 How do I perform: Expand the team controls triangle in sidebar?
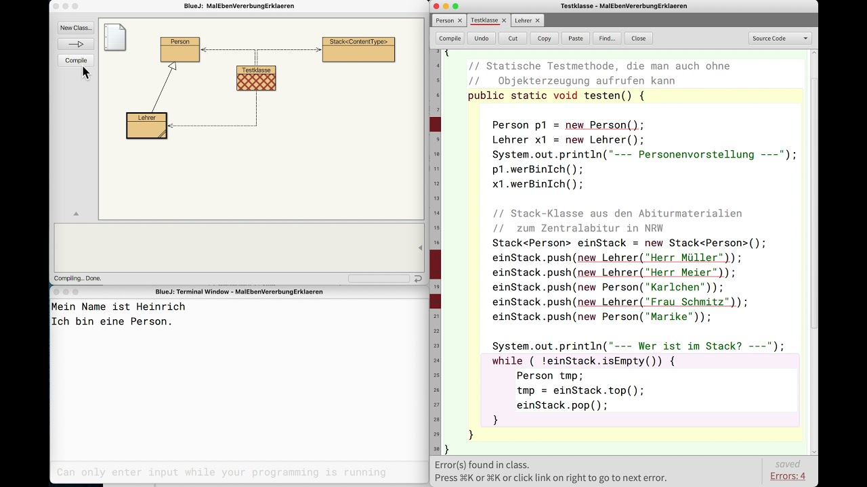pos(76,214)
